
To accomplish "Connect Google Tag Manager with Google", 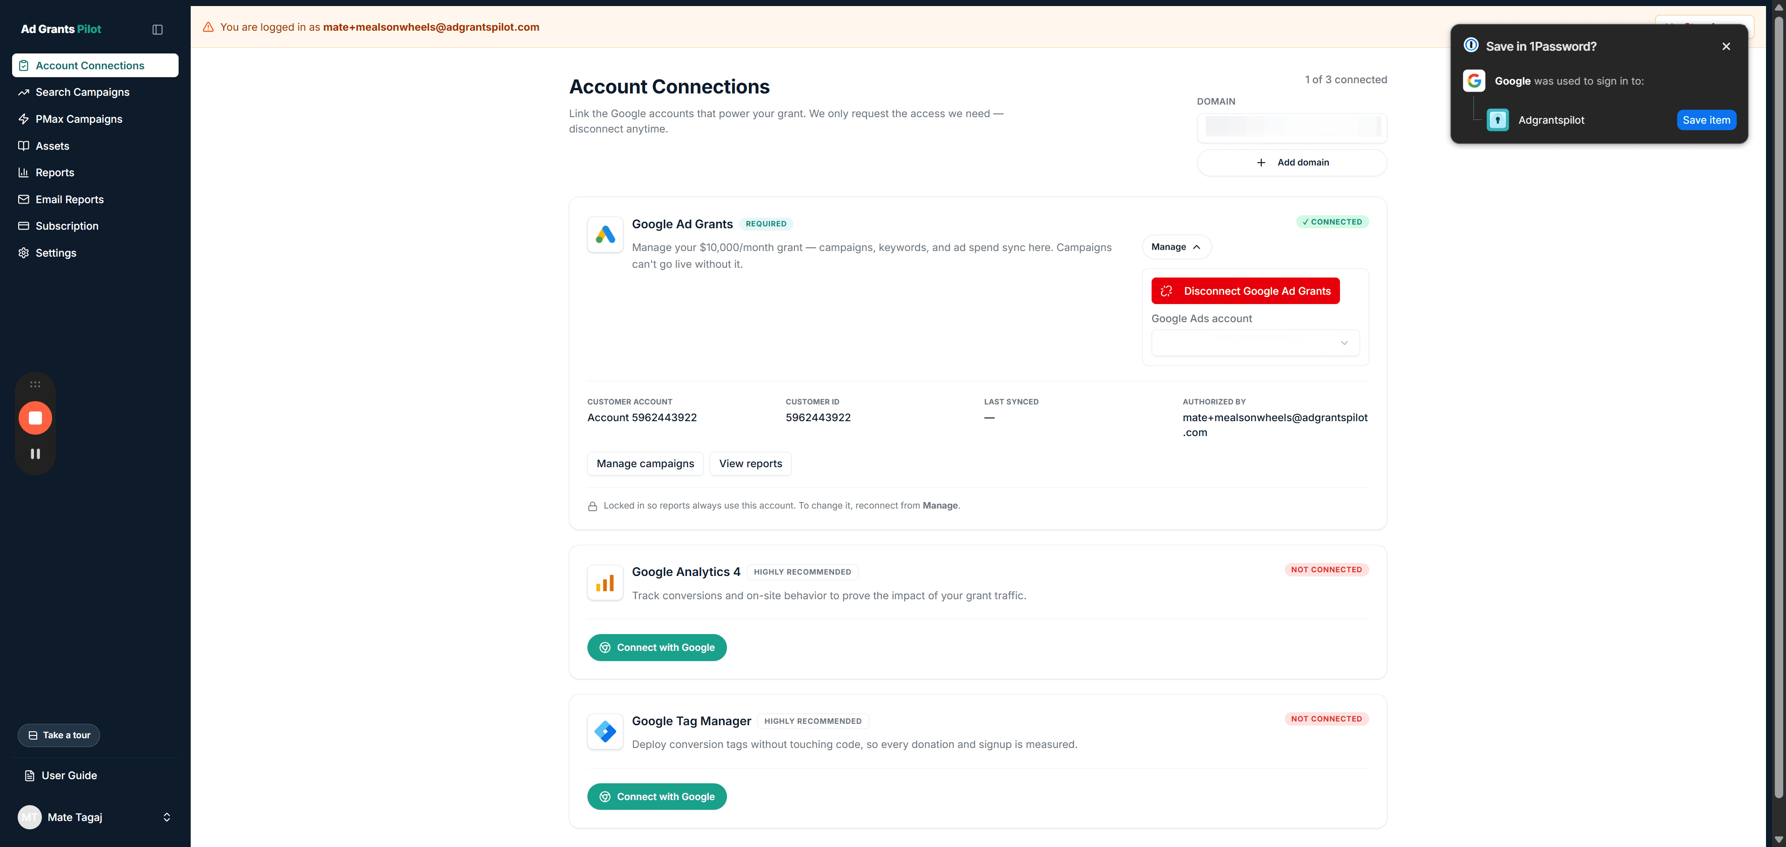I will click(657, 796).
